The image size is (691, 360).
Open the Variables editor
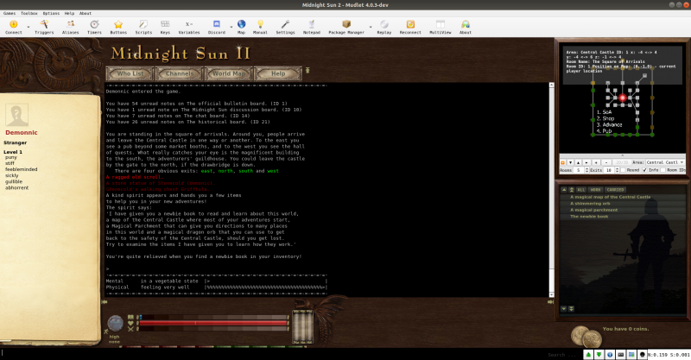tap(189, 27)
